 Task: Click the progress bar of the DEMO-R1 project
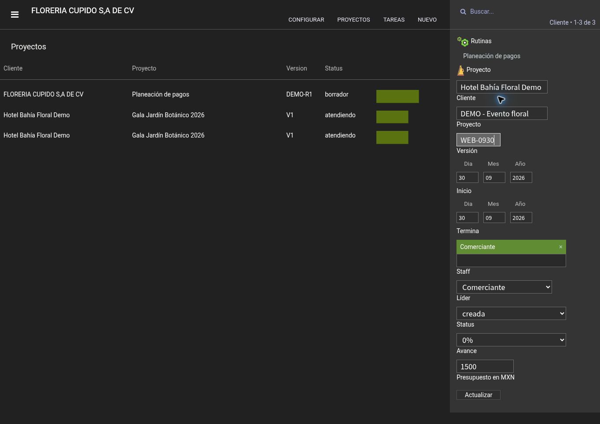[398, 97]
